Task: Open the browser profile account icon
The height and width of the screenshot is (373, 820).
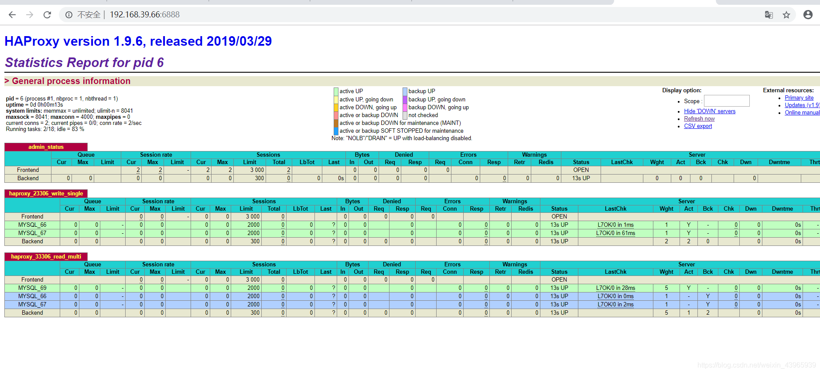Action: (x=808, y=15)
